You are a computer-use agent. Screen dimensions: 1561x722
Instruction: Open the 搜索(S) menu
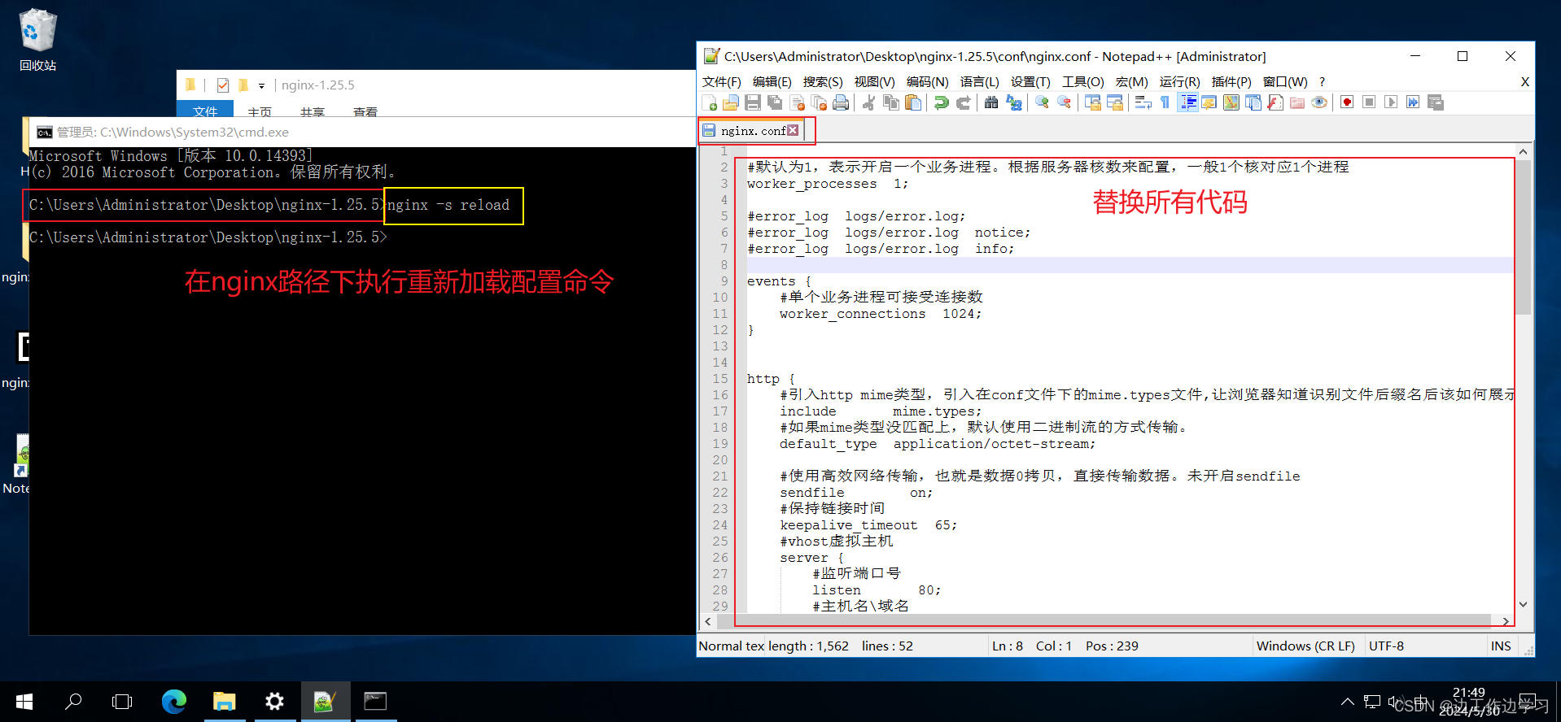(823, 82)
